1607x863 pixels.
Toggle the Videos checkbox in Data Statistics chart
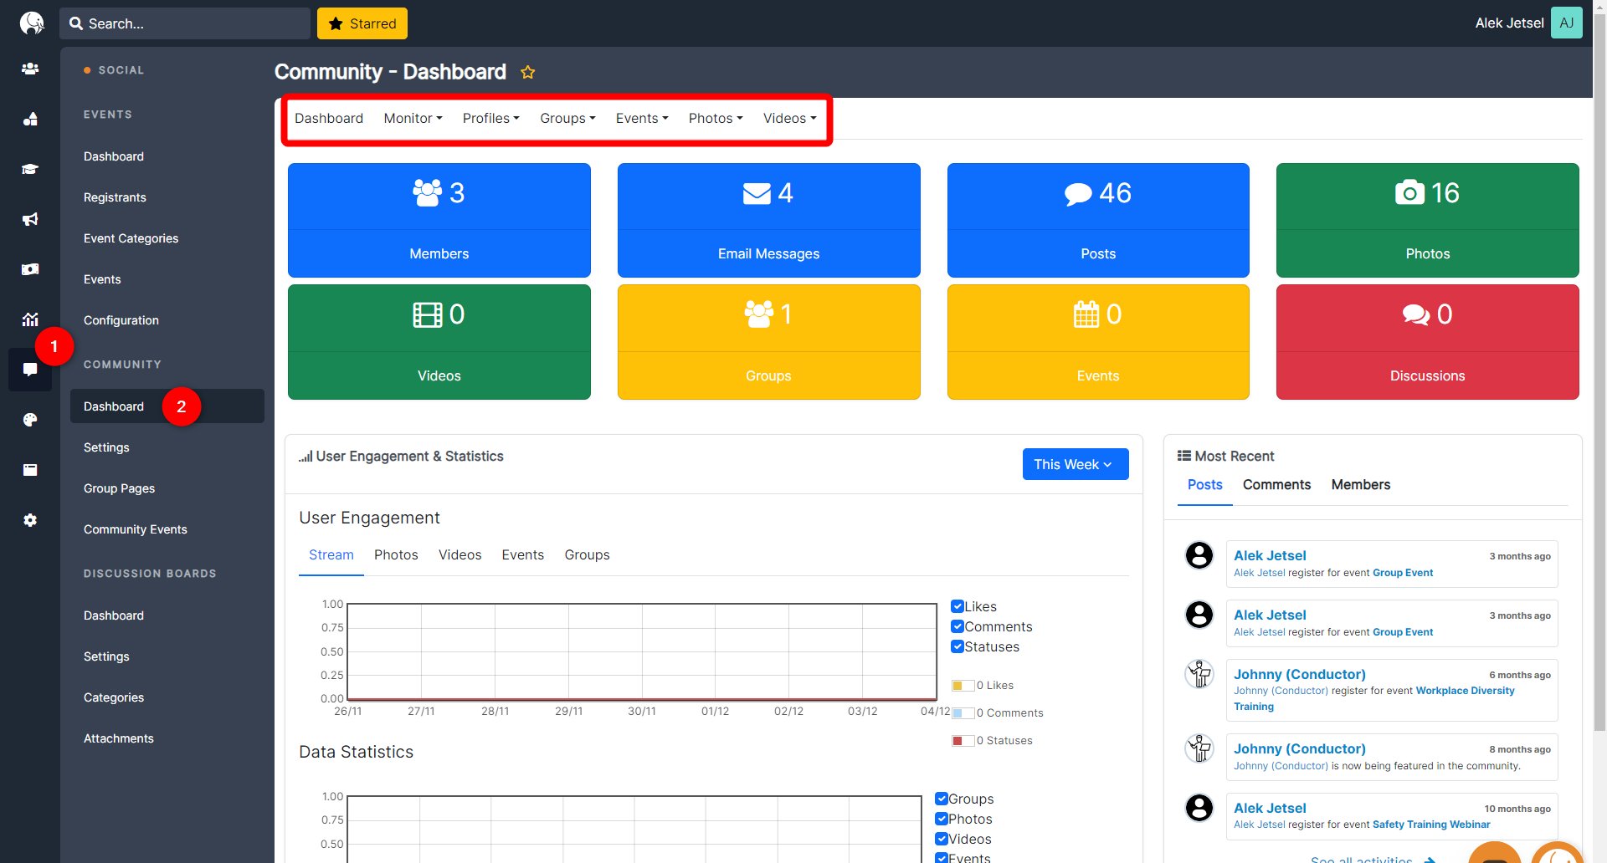(942, 839)
